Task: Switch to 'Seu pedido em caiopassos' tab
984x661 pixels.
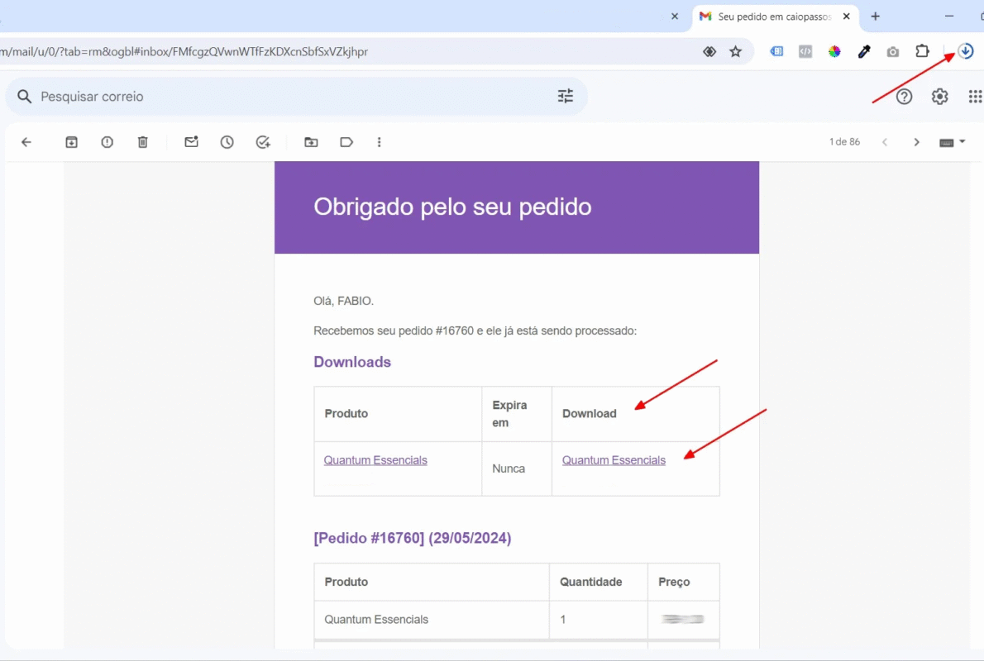Action: [x=775, y=17]
